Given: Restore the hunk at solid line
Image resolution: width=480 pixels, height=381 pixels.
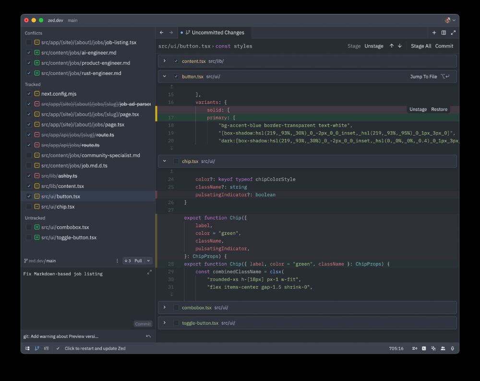Looking at the screenshot, I should [x=439, y=110].
